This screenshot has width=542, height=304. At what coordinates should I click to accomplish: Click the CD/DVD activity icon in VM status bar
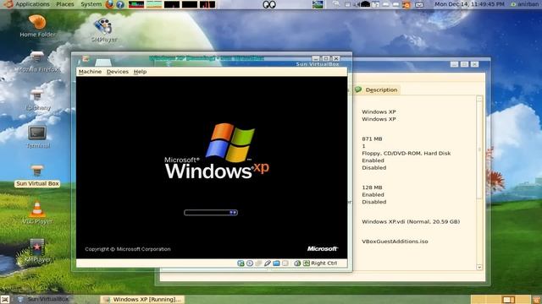250,263
